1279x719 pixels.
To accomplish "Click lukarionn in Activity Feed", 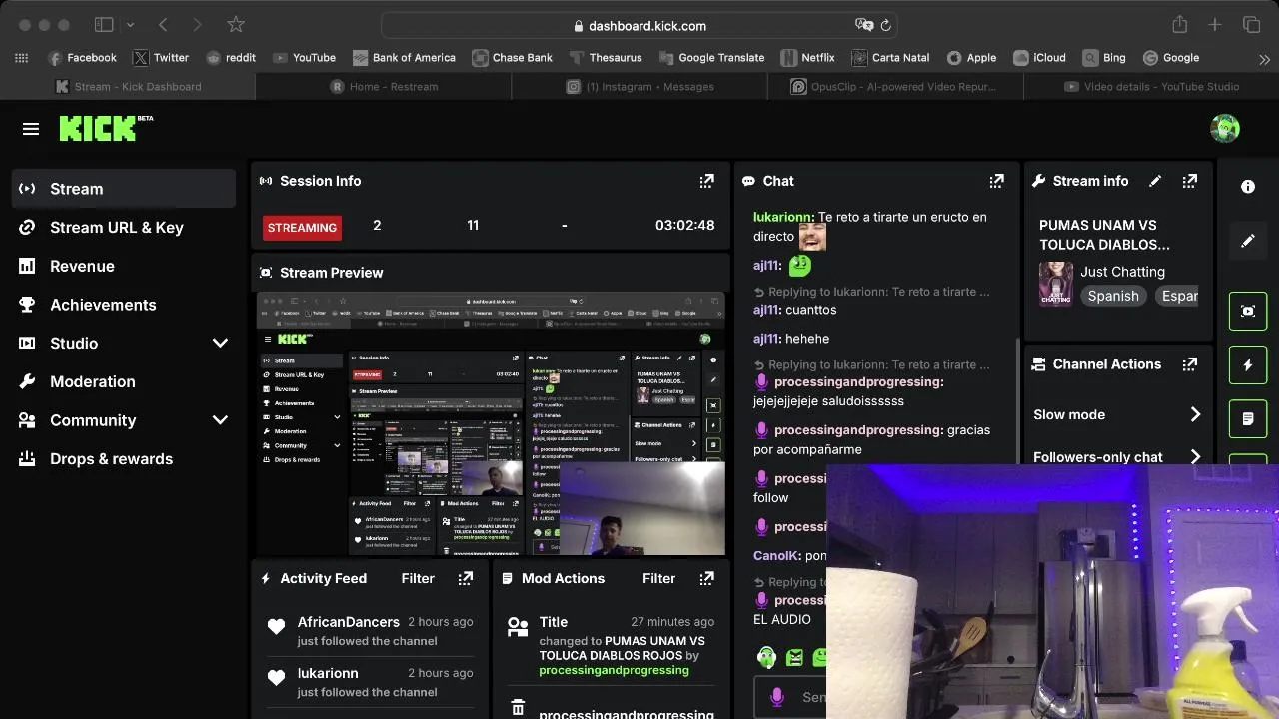I will 328,673.
